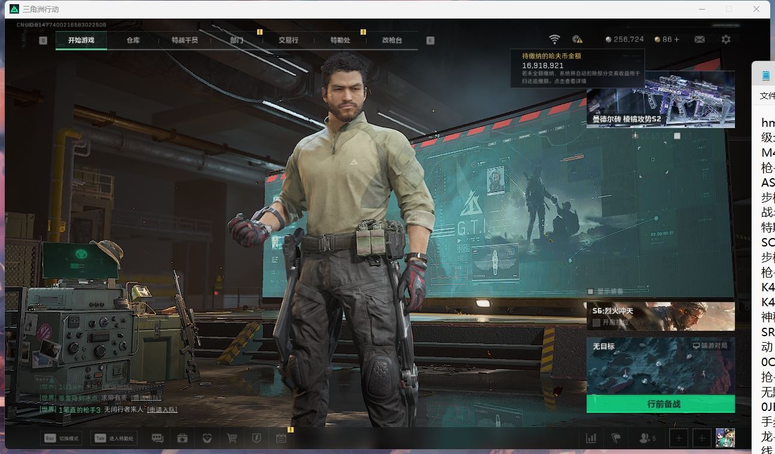
Task: Click the 切换模式 Esc button
Action: pos(61,438)
